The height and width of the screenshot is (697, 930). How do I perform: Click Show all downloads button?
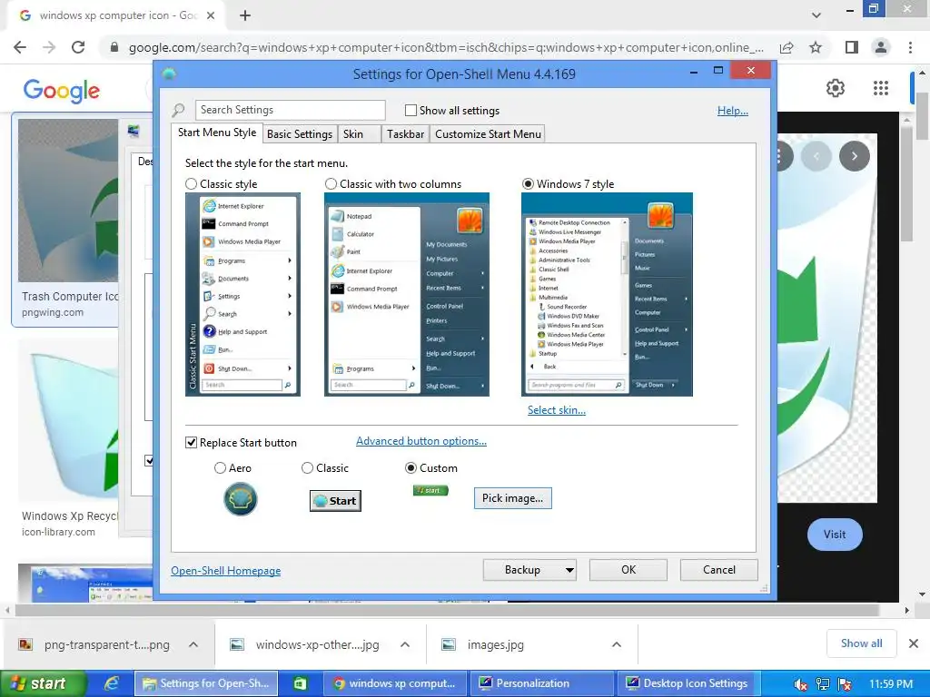pyautogui.click(x=861, y=643)
